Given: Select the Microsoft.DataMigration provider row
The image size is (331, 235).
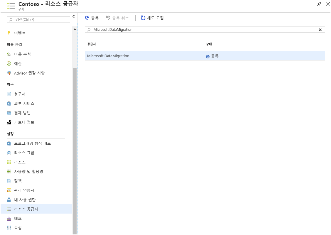Looking at the screenshot, I should [205, 56].
